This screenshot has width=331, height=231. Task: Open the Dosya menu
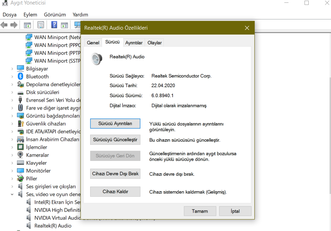point(9,15)
